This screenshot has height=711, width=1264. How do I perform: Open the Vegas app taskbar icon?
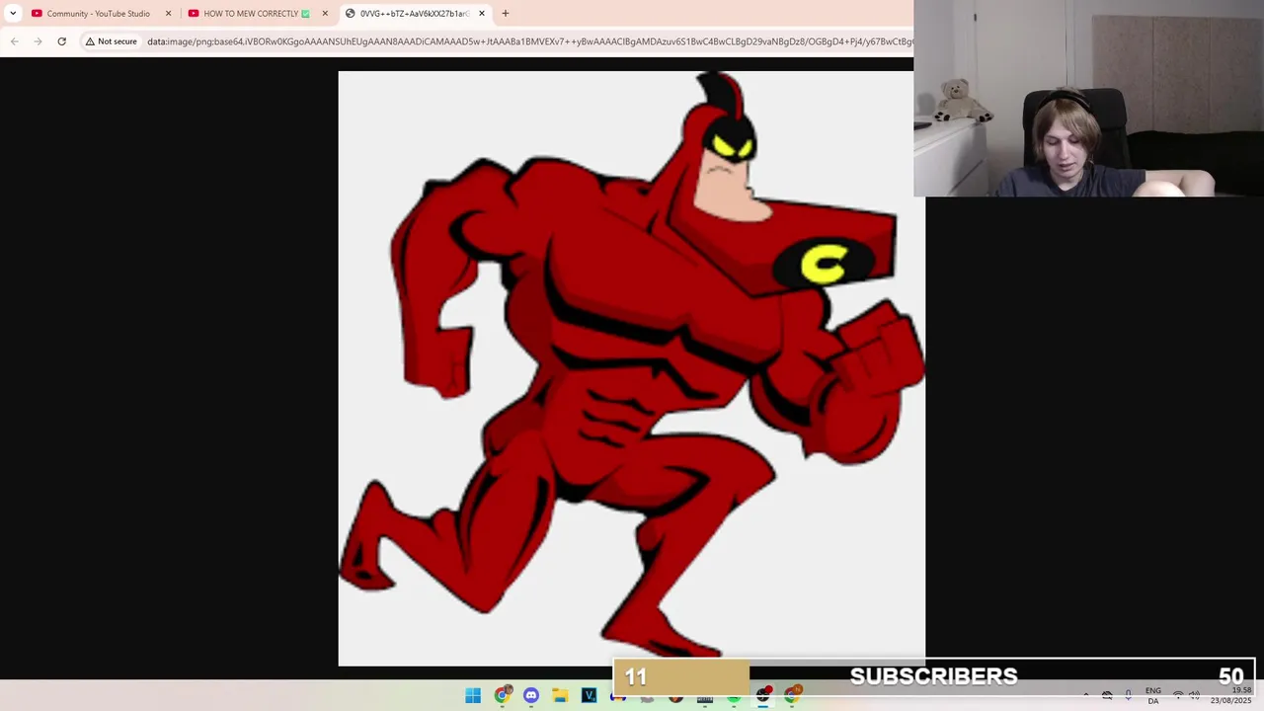pyautogui.click(x=590, y=696)
